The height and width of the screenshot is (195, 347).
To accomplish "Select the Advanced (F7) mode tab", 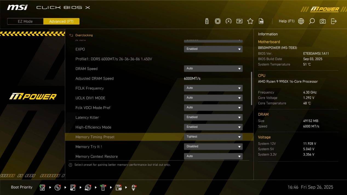I will [x=61, y=21].
